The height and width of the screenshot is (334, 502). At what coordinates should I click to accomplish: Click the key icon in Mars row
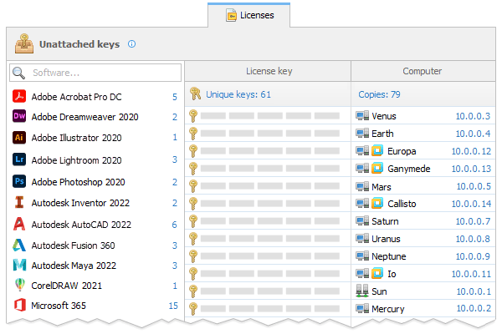coord(193,186)
